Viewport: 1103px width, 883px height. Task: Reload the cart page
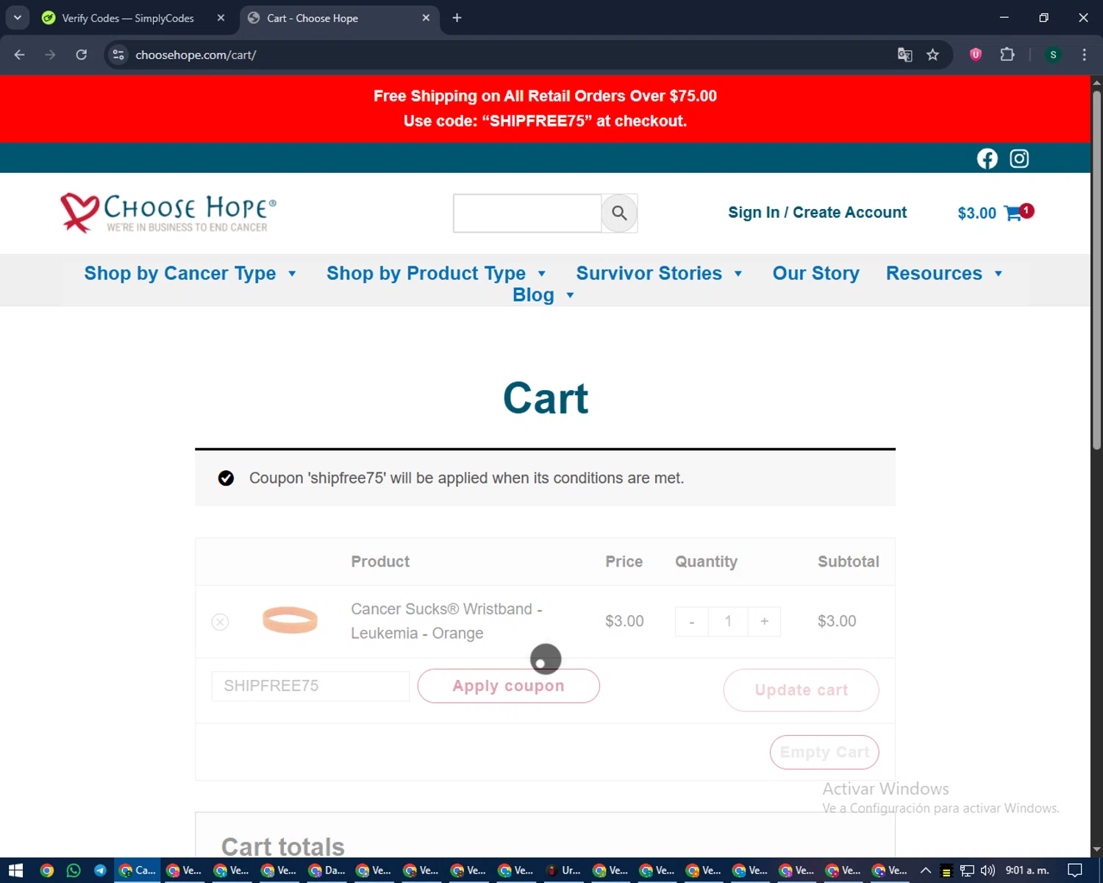pyautogui.click(x=82, y=54)
